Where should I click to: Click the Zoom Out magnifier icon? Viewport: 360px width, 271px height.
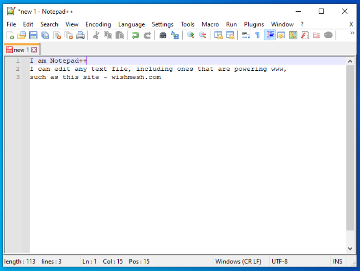point(202,35)
